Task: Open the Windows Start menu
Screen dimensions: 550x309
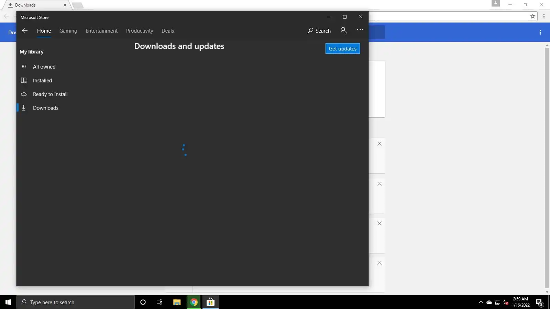Action: [x=8, y=302]
